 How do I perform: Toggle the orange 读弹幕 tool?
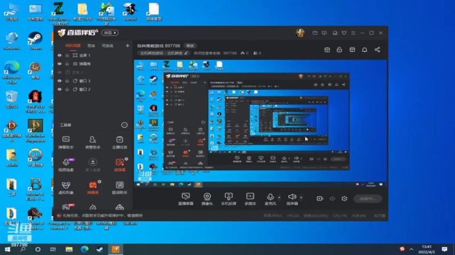tap(119, 165)
